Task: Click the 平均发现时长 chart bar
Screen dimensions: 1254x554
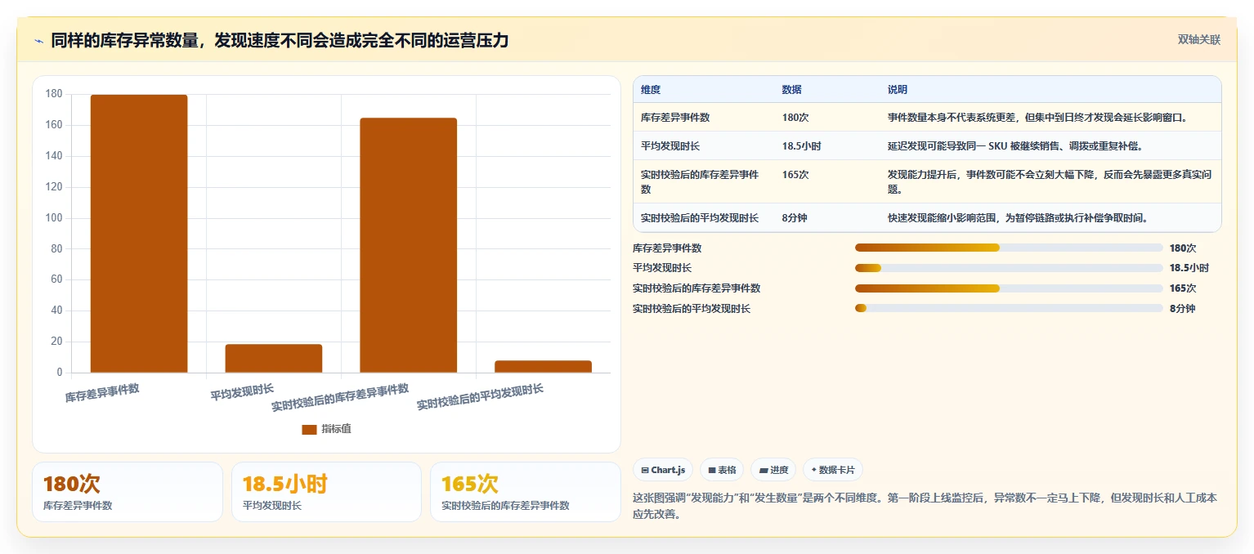Action: [x=274, y=359]
